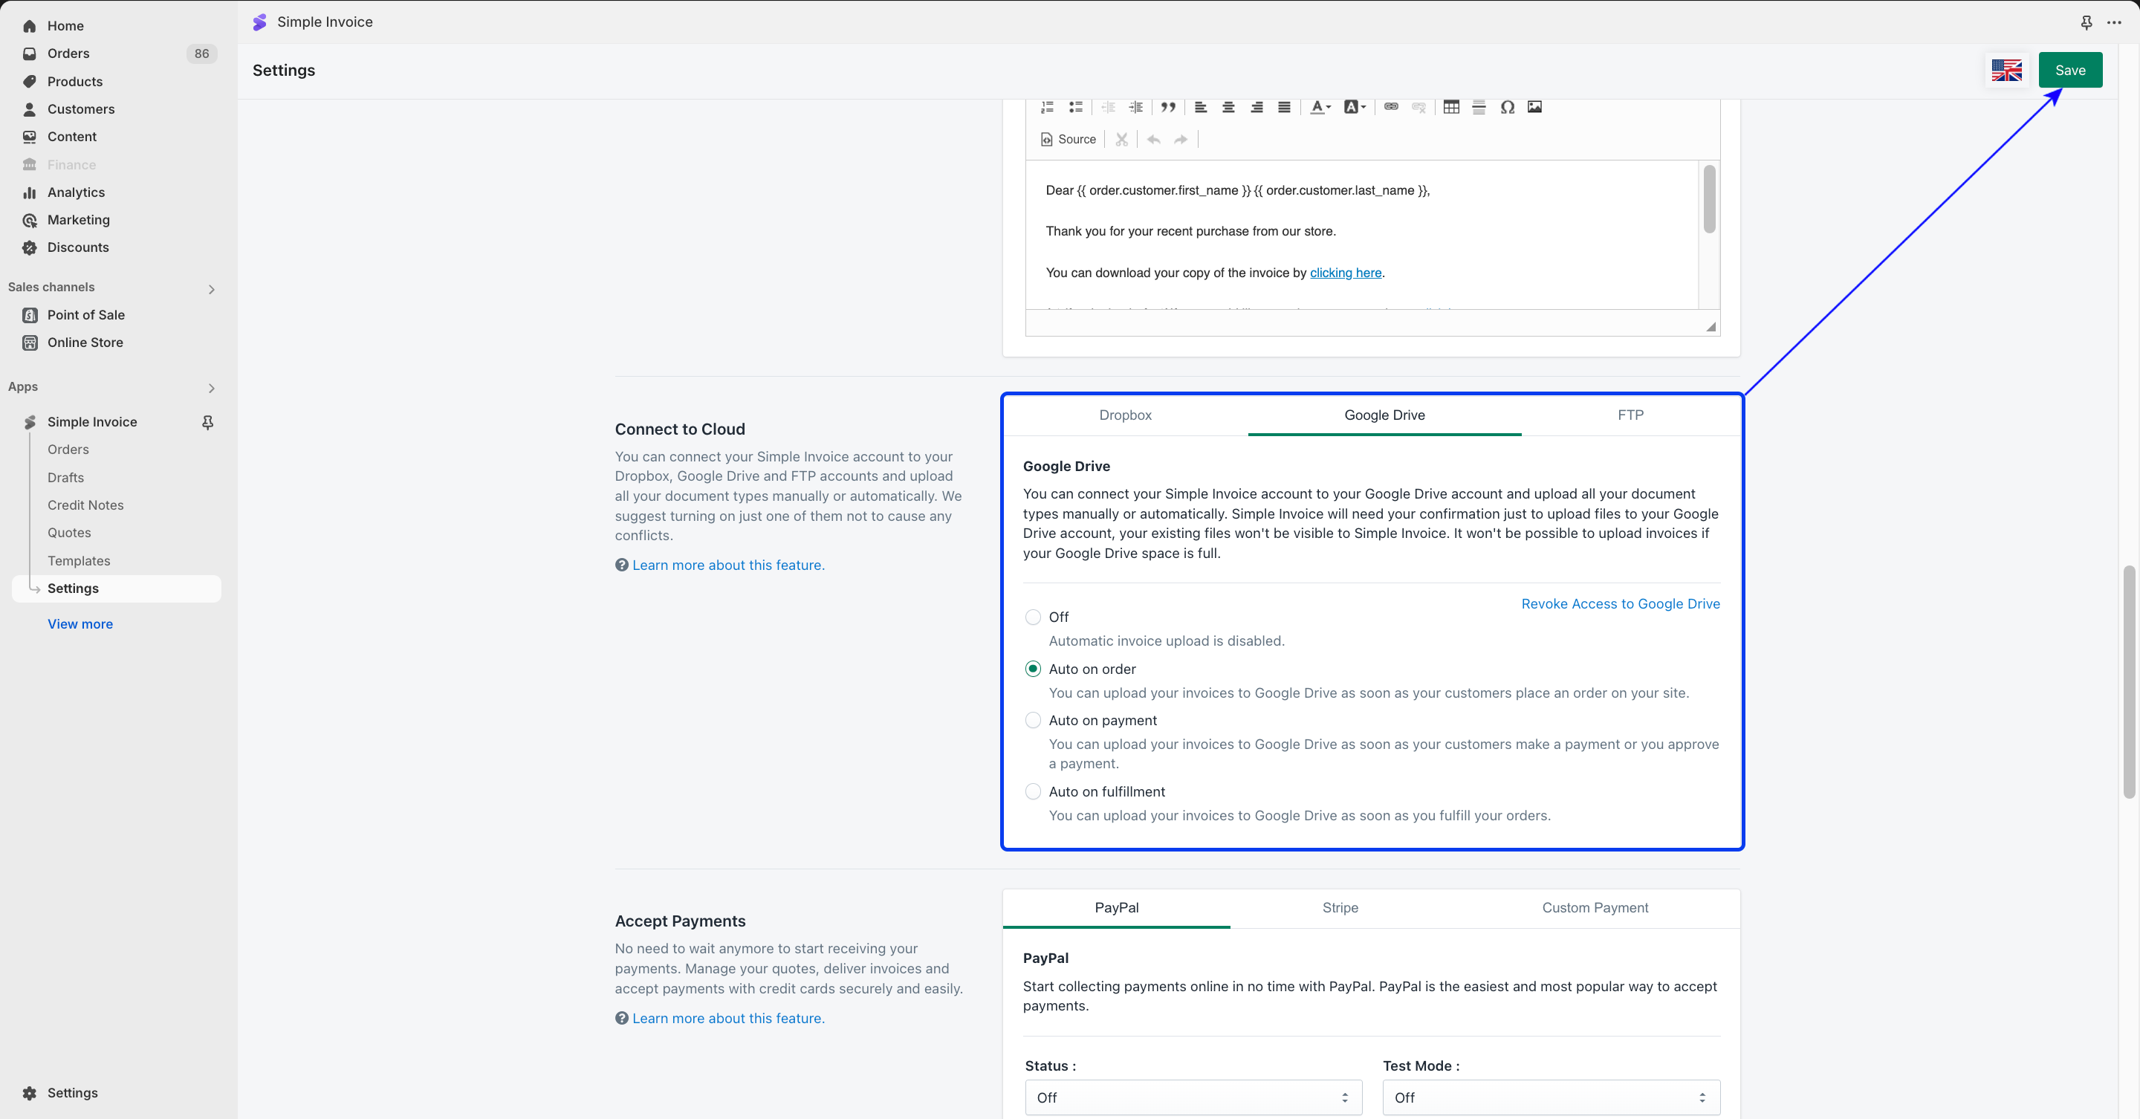Image resolution: width=2140 pixels, height=1119 pixels.
Task: Select Auto on payment option
Action: click(x=1033, y=720)
